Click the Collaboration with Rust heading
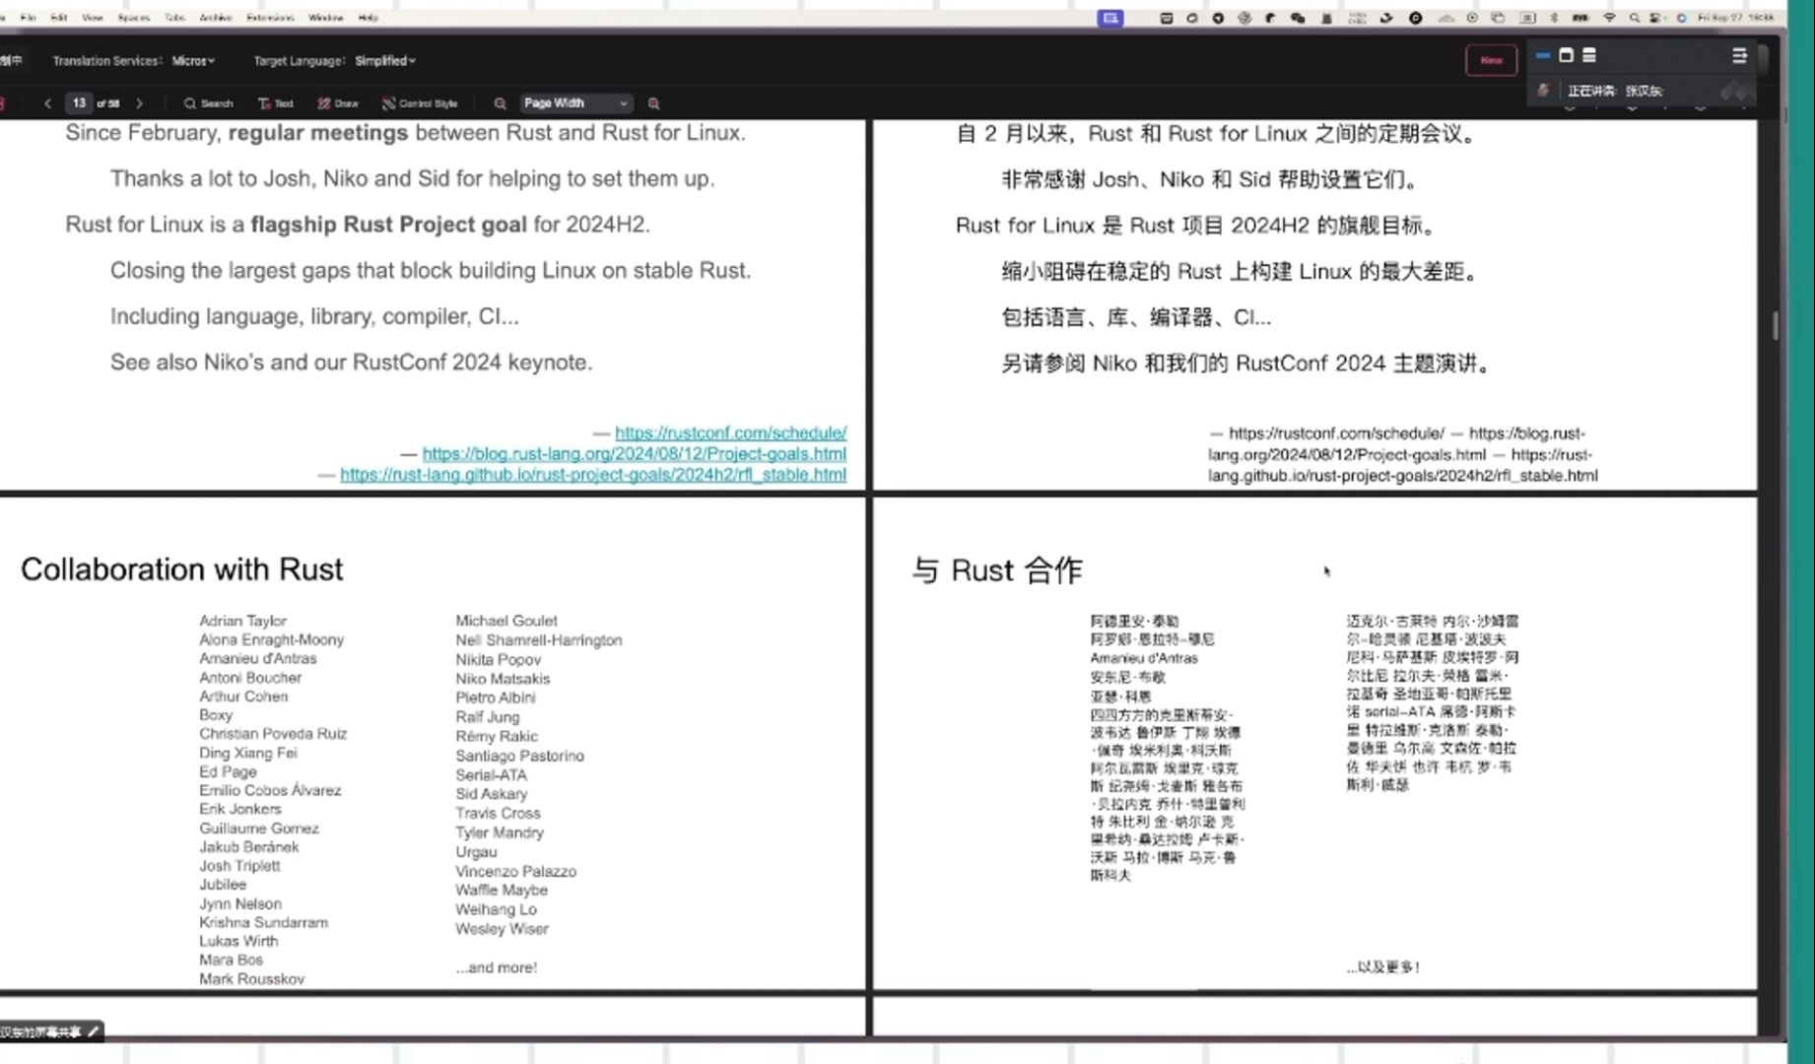Image resolution: width=1815 pixels, height=1064 pixels. [x=182, y=569]
